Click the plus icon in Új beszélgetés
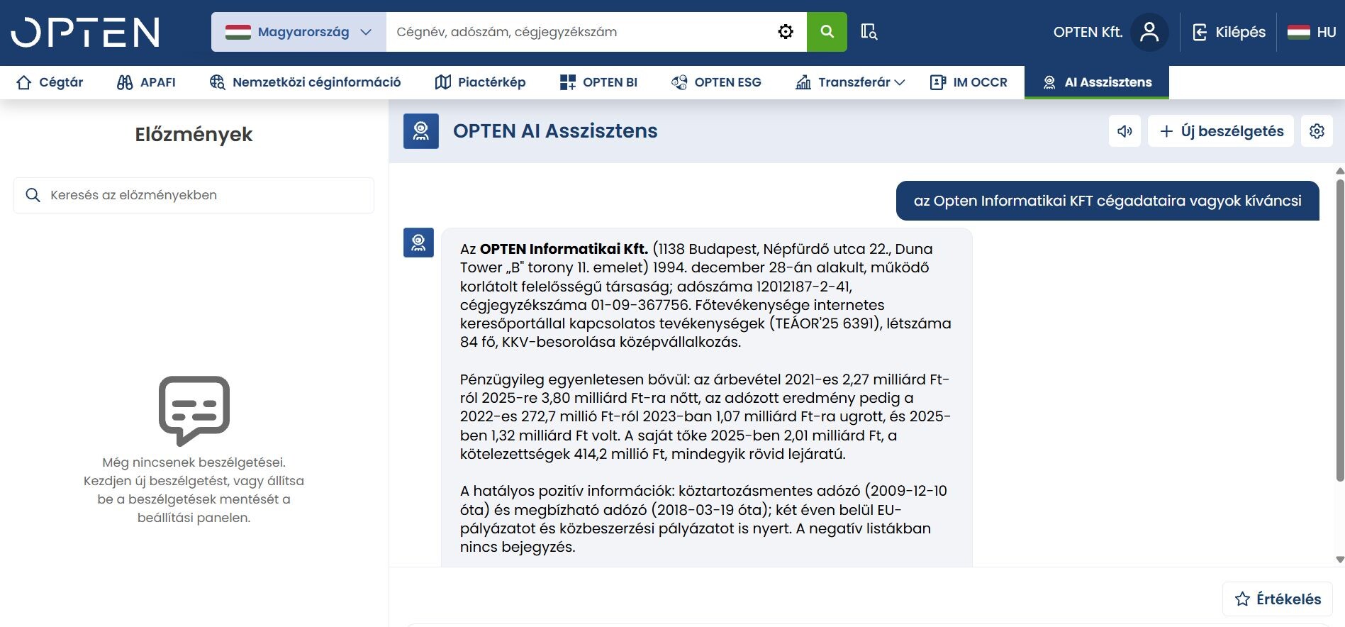 1166,131
